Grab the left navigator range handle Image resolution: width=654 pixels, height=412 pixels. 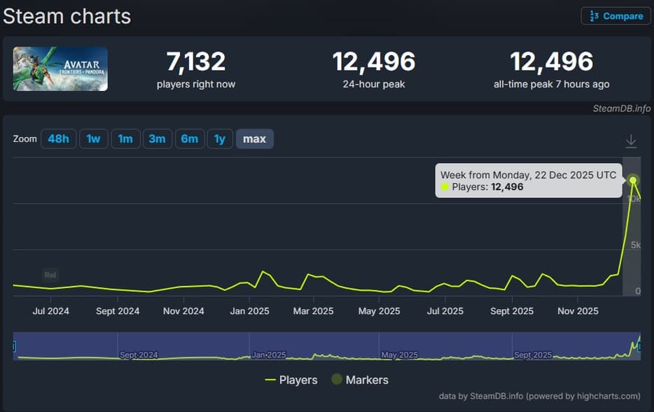(x=14, y=346)
